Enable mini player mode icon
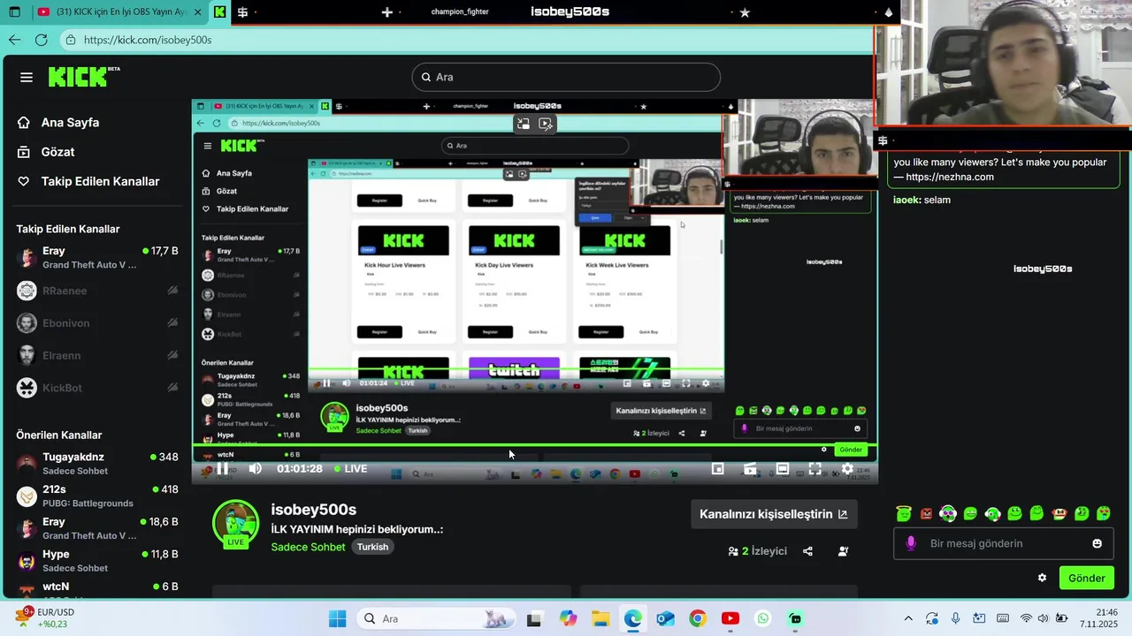1132x636 pixels. tap(718, 469)
